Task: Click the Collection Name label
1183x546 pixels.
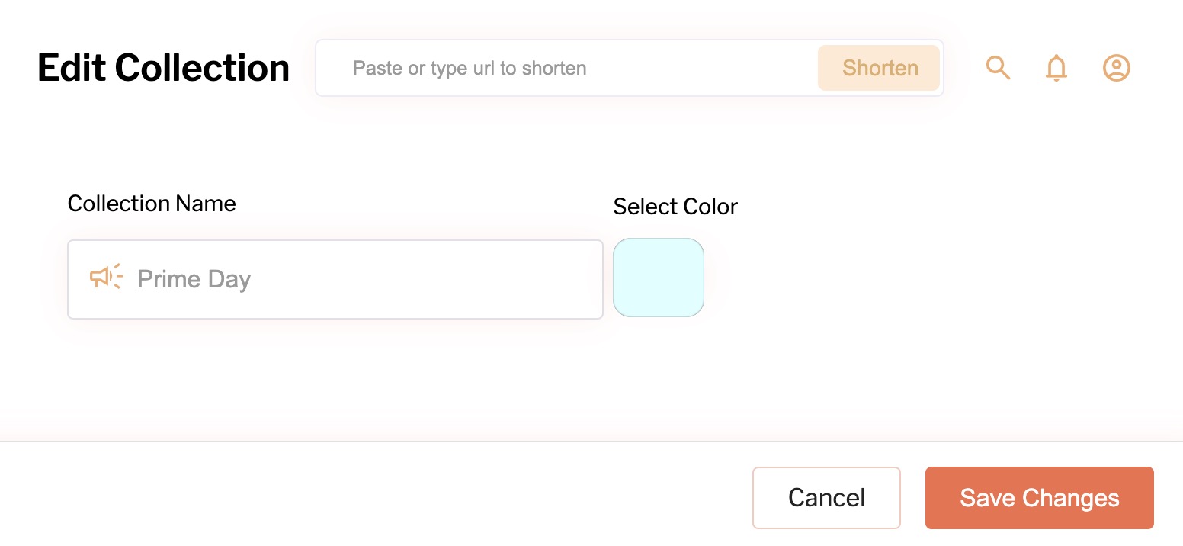Action: [x=152, y=204]
